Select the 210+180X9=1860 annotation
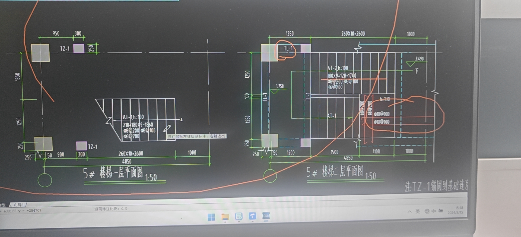This screenshot has width=521, height=237. tap(138, 125)
